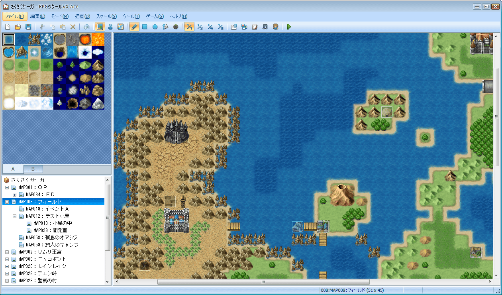Open the 描画(D) menu
Screen dimensions: 502x295
click(x=82, y=16)
